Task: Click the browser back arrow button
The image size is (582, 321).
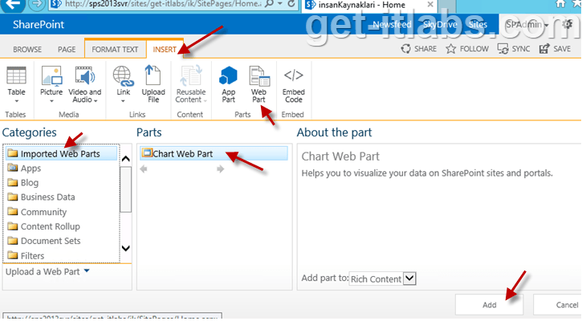Action: click(x=13, y=5)
